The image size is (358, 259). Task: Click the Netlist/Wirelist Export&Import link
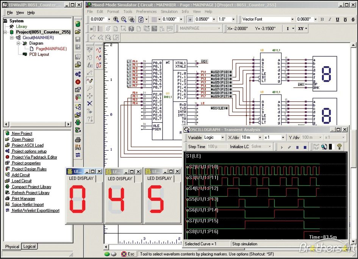click(35, 211)
